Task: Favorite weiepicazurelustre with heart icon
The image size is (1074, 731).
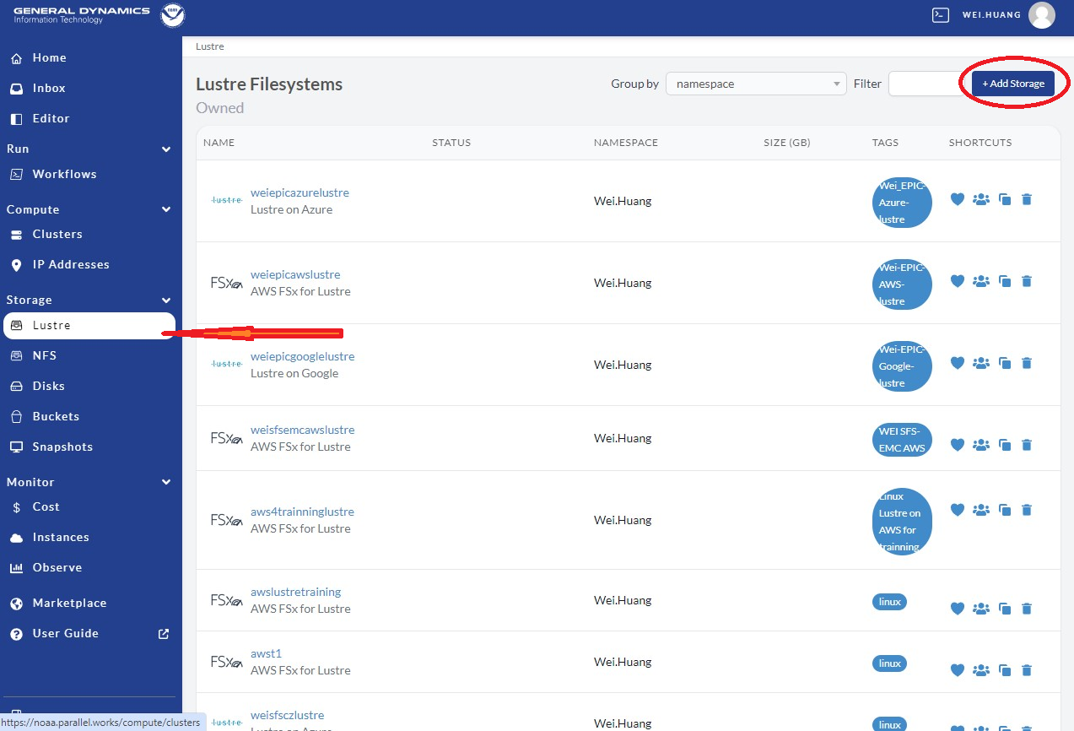Action: (x=957, y=199)
